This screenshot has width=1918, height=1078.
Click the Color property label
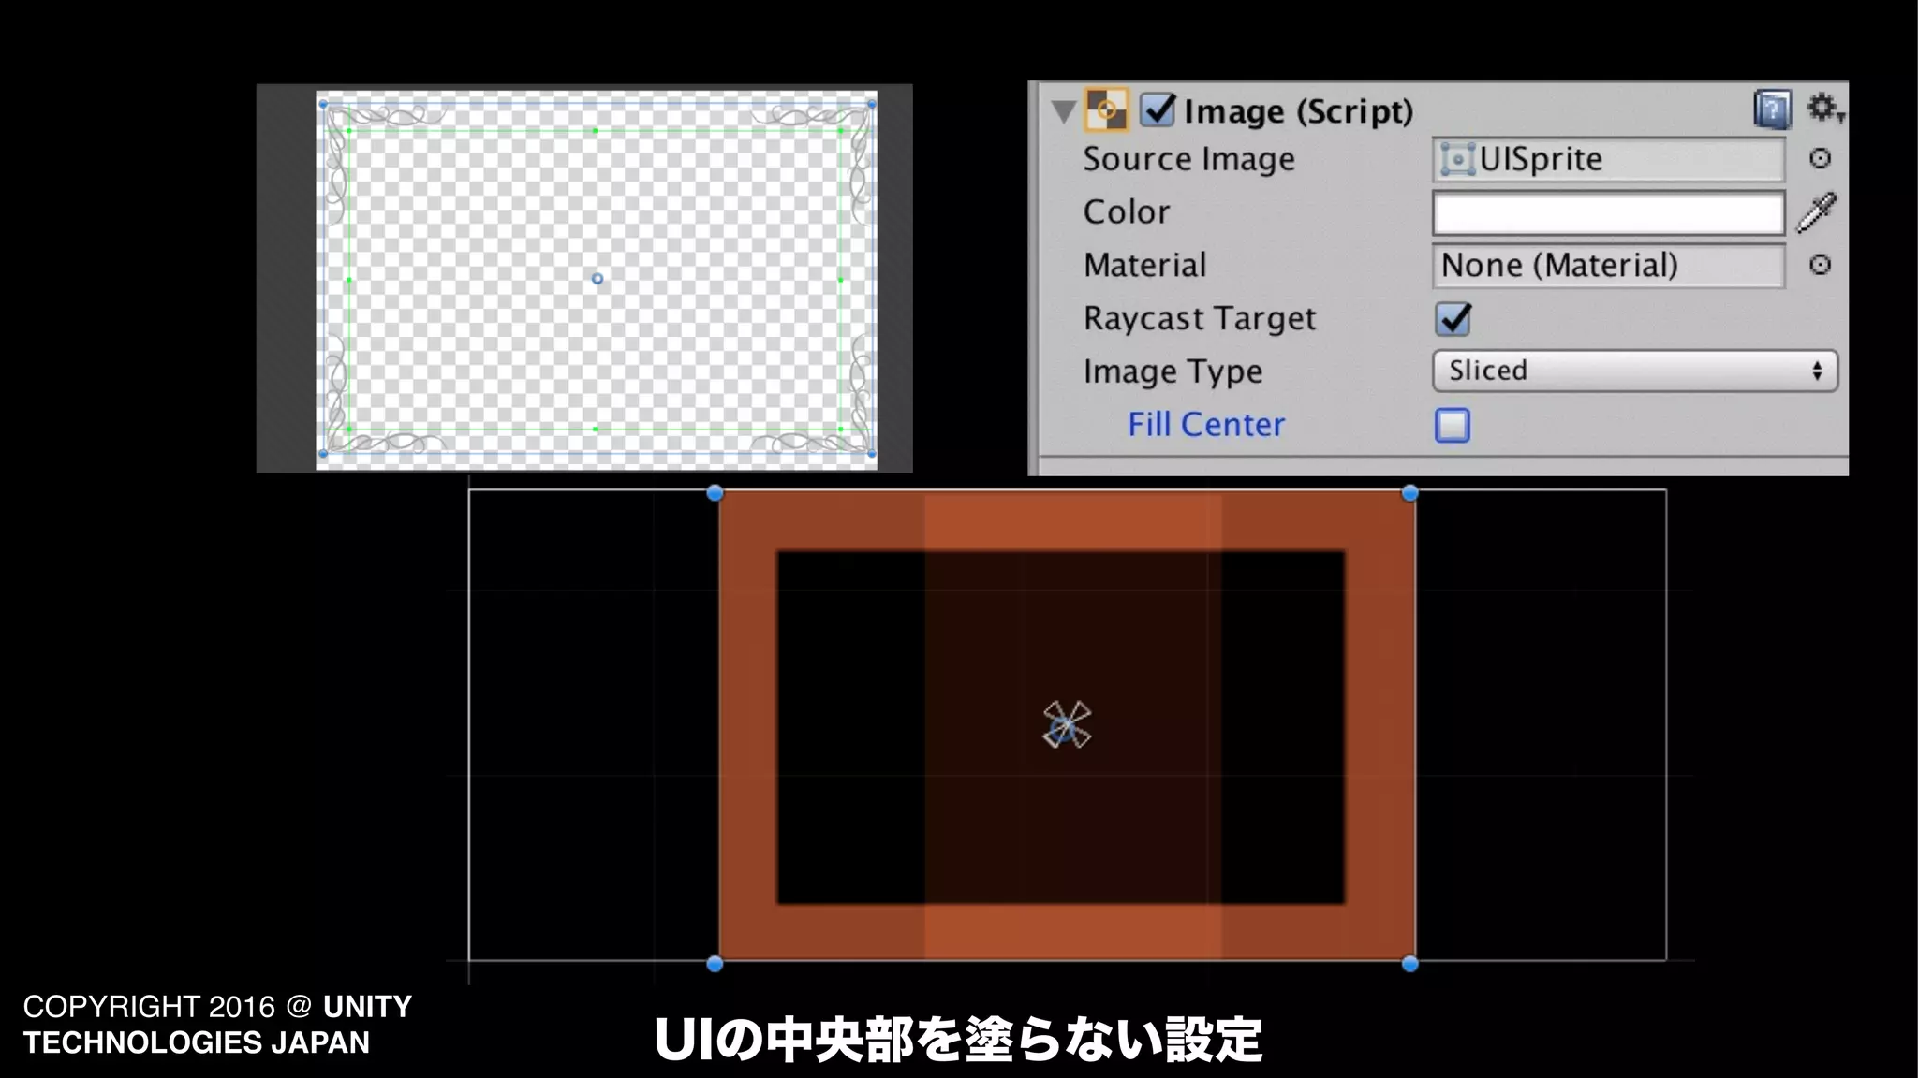(1127, 212)
